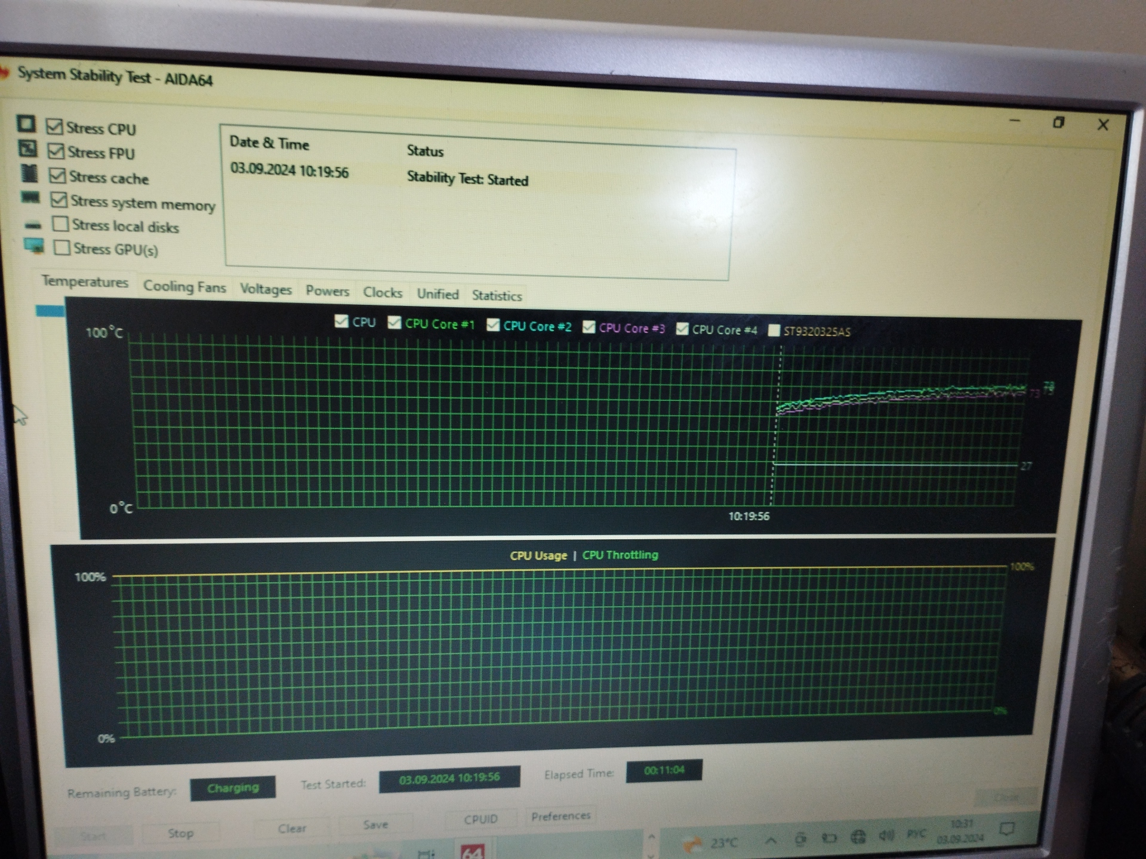Click the FPU stress icon
Viewport: 1146px width, 859px height.
tap(27, 149)
